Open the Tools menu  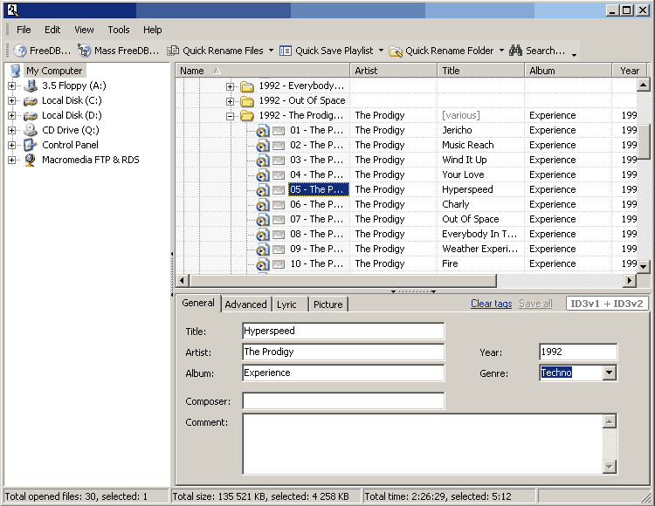(x=119, y=30)
